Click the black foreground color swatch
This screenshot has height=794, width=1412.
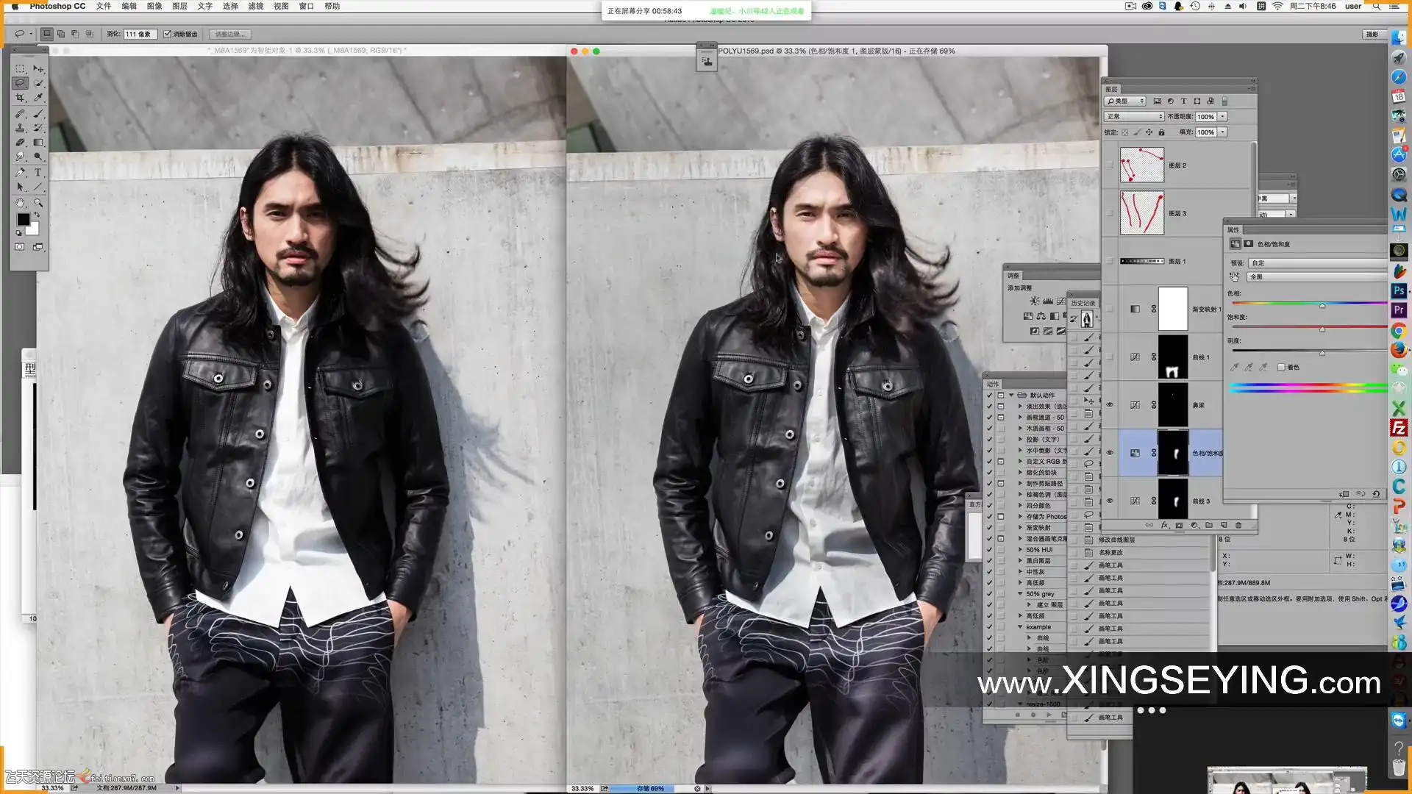click(23, 219)
